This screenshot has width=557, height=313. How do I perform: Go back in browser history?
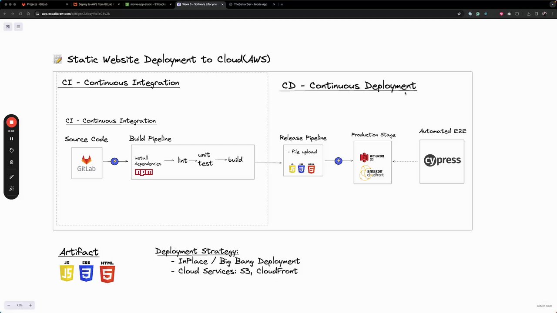[x=5, y=13]
